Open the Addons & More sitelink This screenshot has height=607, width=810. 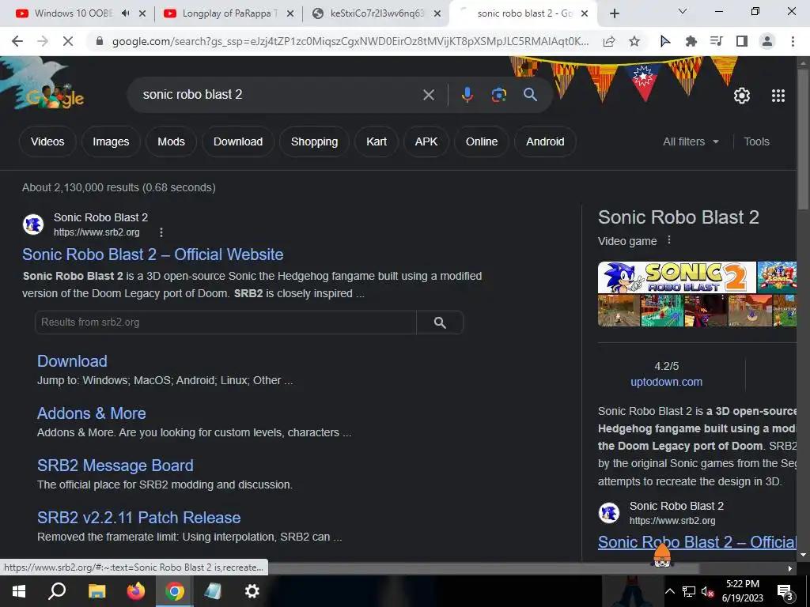[92, 413]
